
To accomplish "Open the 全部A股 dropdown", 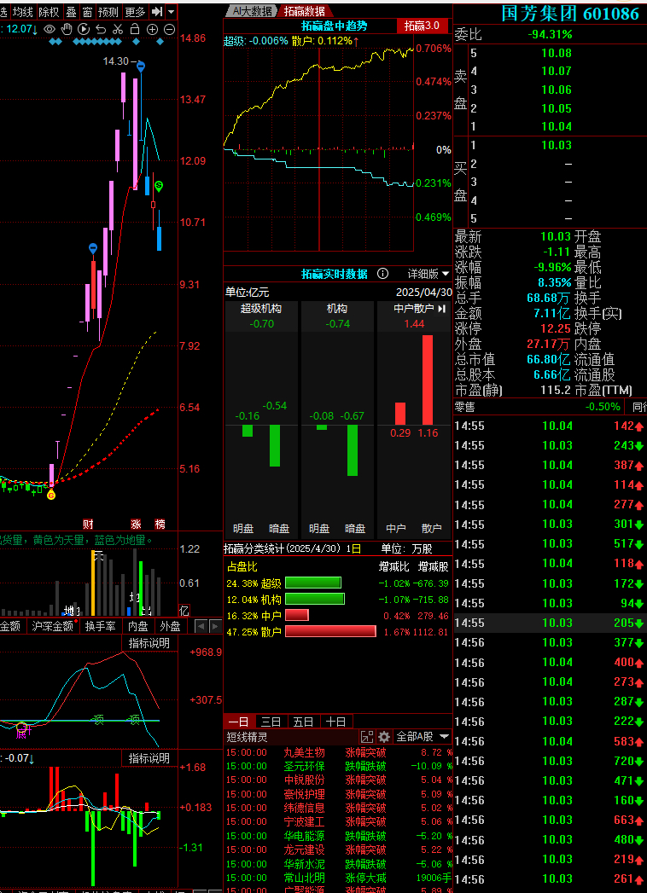I will click(x=423, y=737).
